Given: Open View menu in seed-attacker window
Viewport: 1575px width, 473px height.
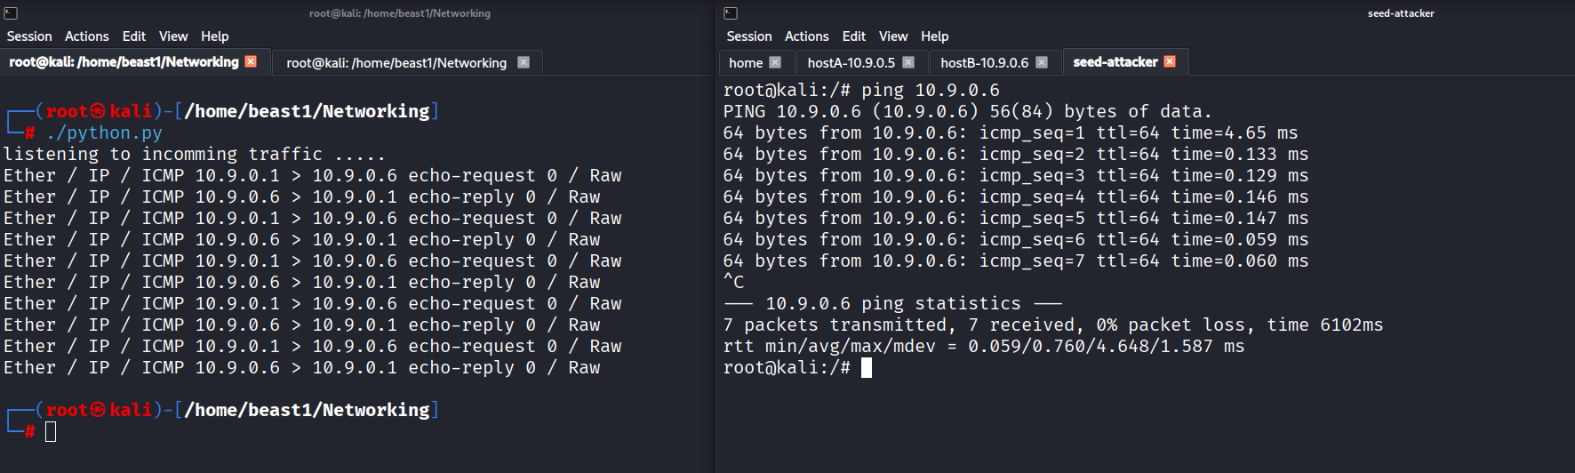Looking at the screenshot, I should [893, 36].
